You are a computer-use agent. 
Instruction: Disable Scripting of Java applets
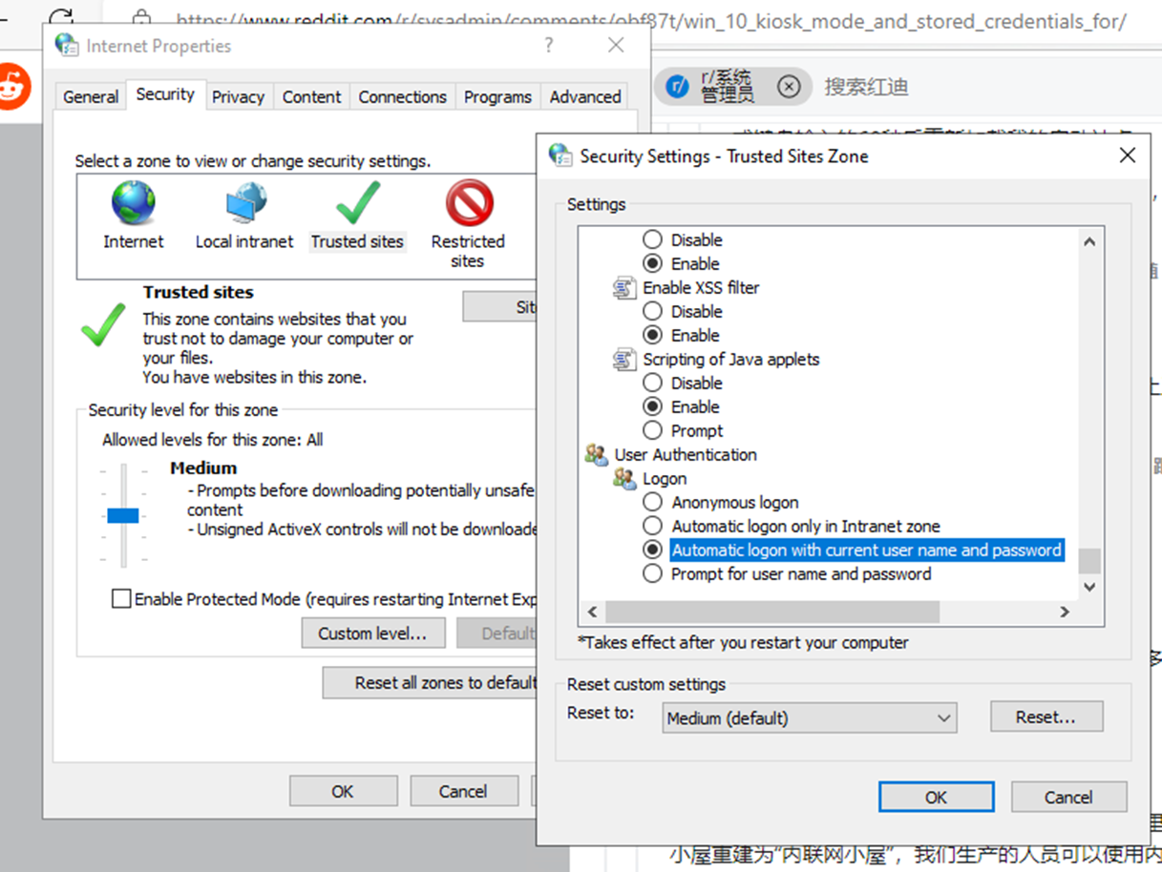coord(653,383)
